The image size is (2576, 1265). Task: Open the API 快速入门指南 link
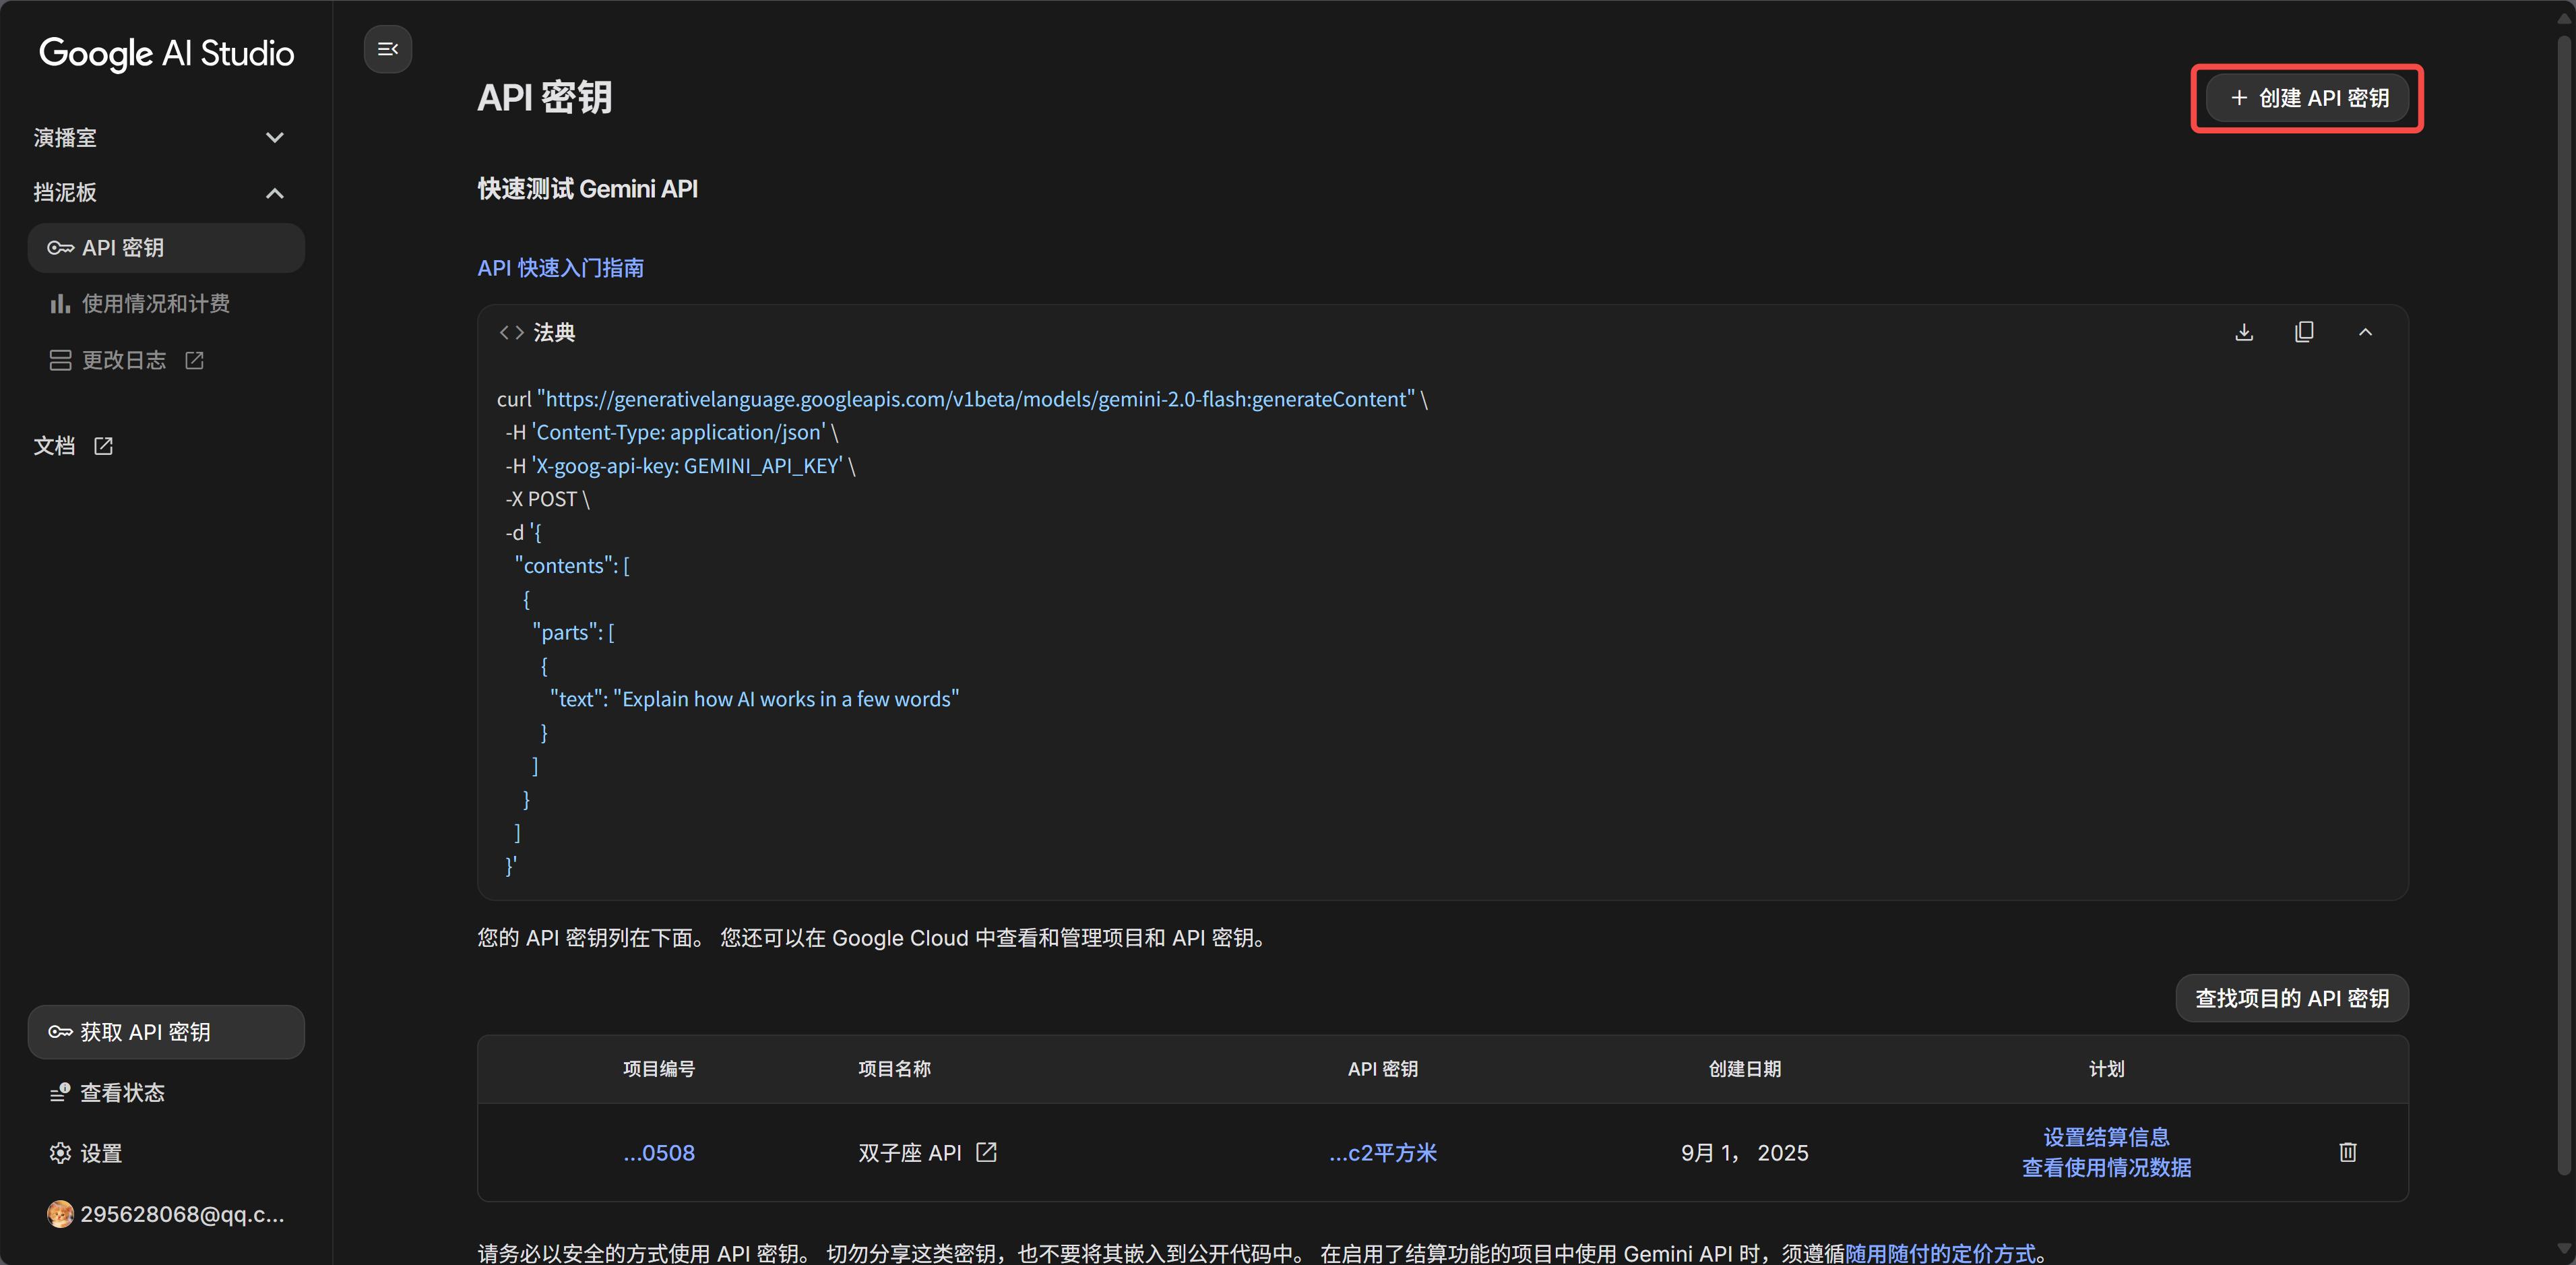tap(560, 268)
